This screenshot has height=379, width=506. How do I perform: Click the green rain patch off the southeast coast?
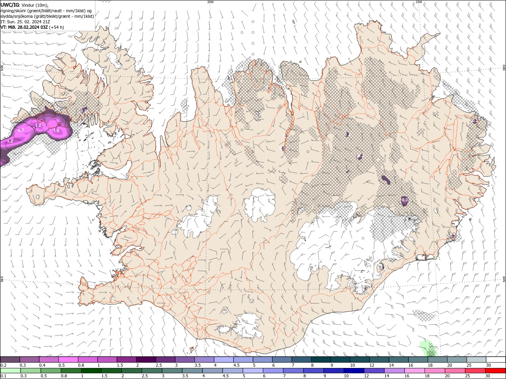coord(429,348)
